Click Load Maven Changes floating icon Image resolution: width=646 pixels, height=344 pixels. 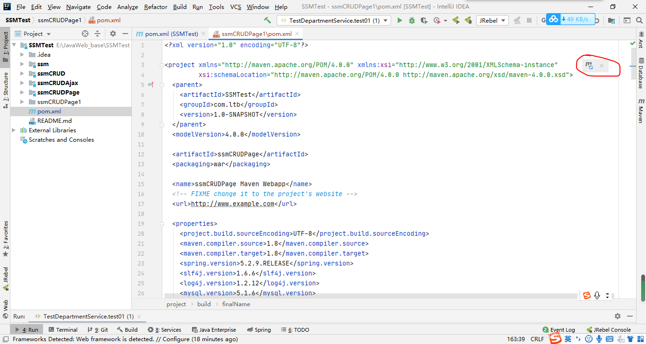point(589,66)
